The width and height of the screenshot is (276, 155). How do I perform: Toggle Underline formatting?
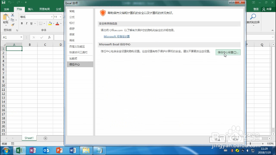point(31,23)
